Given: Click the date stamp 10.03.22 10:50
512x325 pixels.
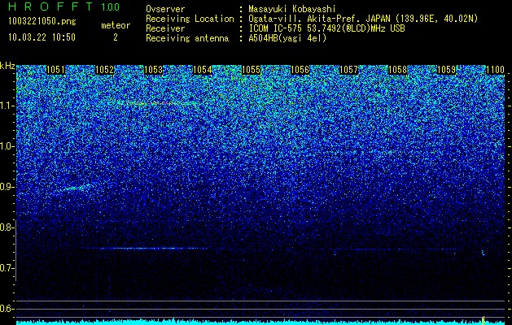Looking at the screenshot, I should tap(42, 37).
